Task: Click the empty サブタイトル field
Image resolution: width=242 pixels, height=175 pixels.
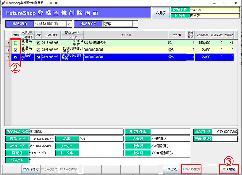Action: coord(169,132)
